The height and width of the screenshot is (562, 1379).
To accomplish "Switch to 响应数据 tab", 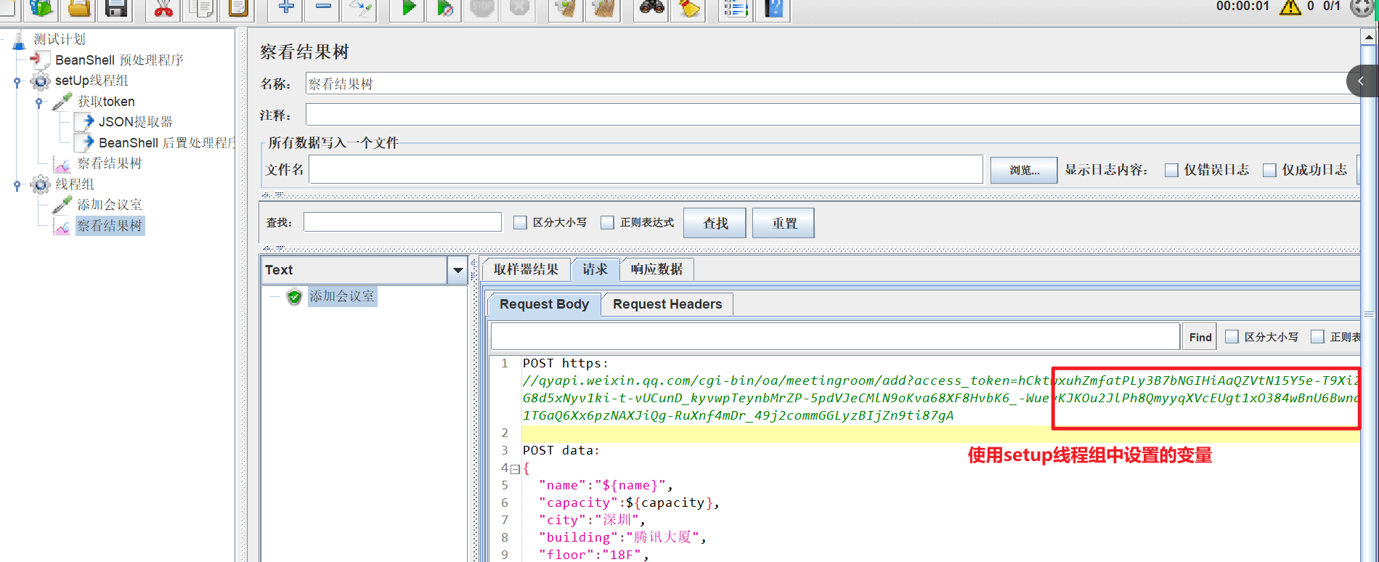I will click(x=656, y=269).
